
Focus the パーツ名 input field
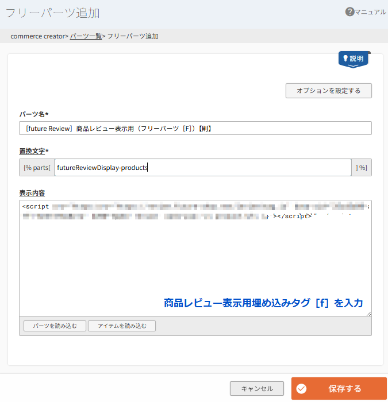coord(195,128)
